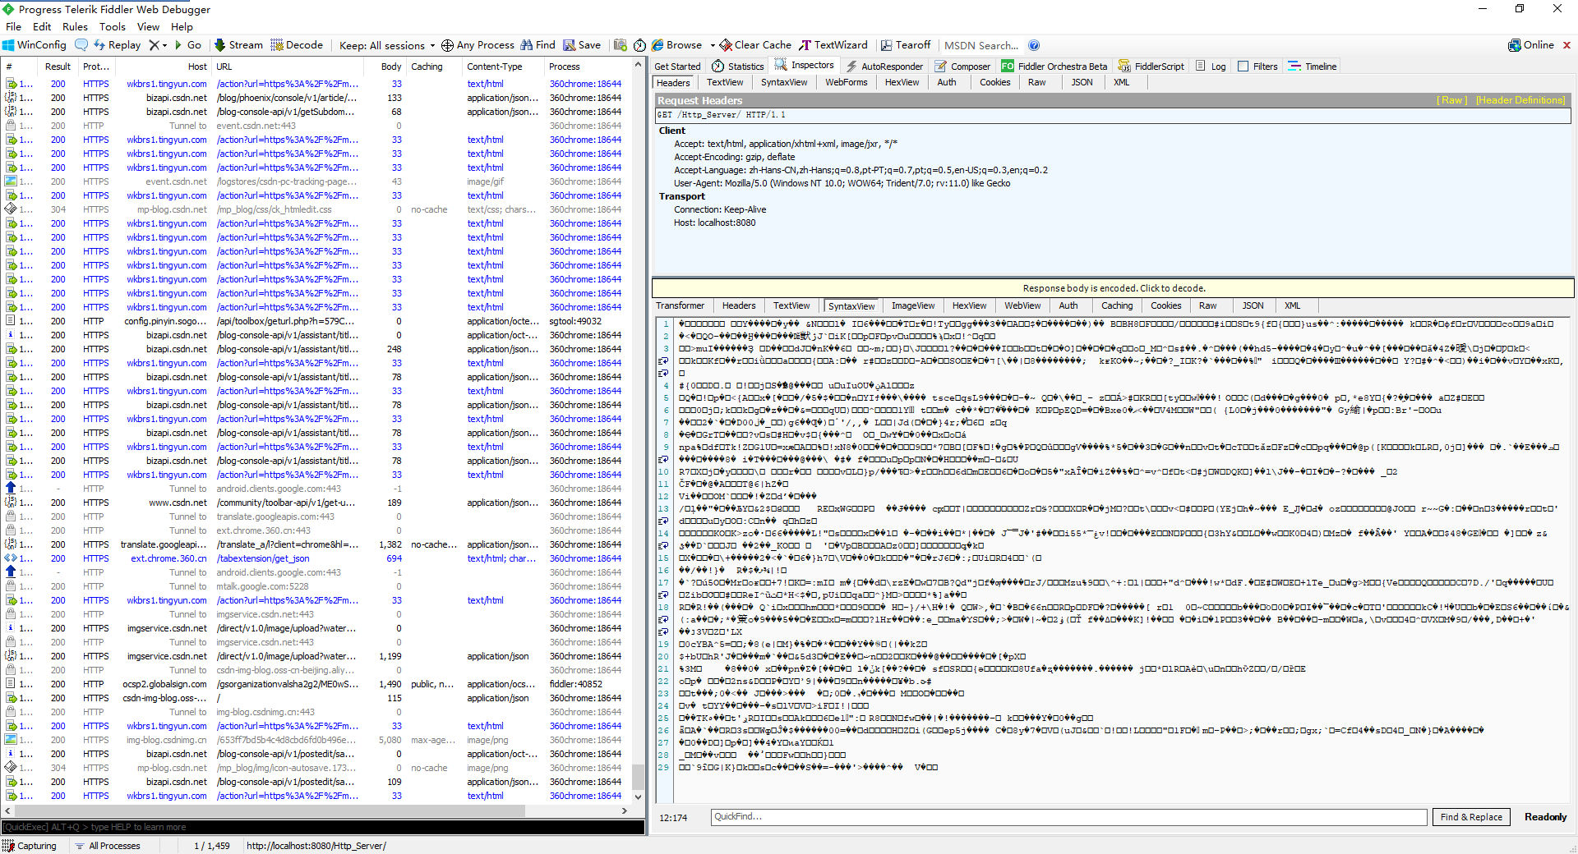Click the Replay icon to resend a session
Screen dimensions: 1578x854
(x=116, y=45)
